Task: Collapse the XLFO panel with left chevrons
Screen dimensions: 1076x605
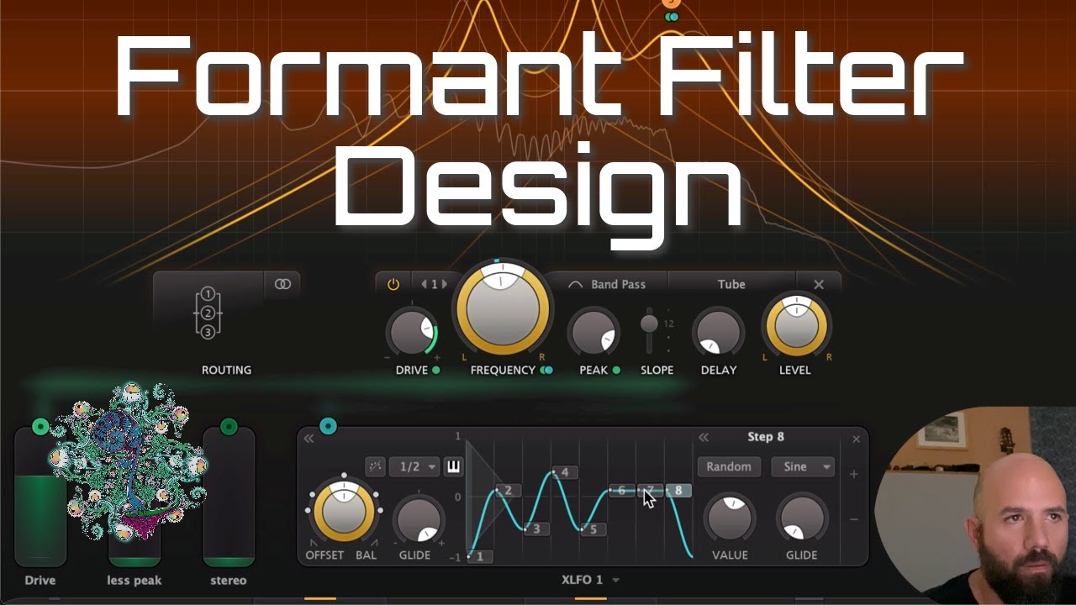Action: (309, 439)
